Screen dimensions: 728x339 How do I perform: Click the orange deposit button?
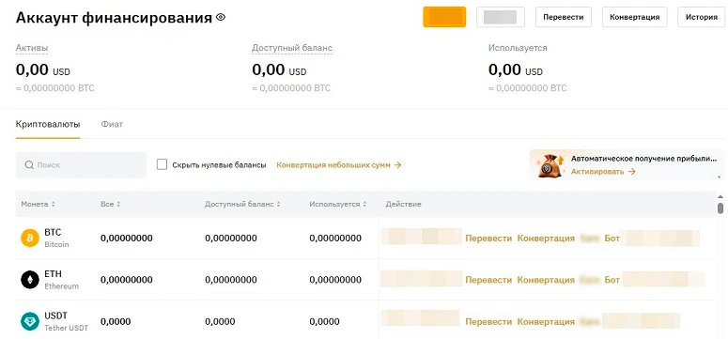point(444,17)
